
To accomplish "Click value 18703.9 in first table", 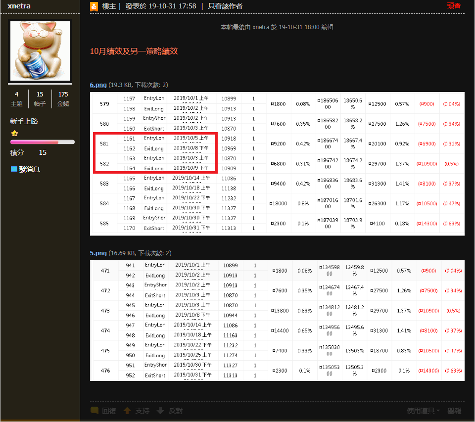I will (x=353, y=223).
